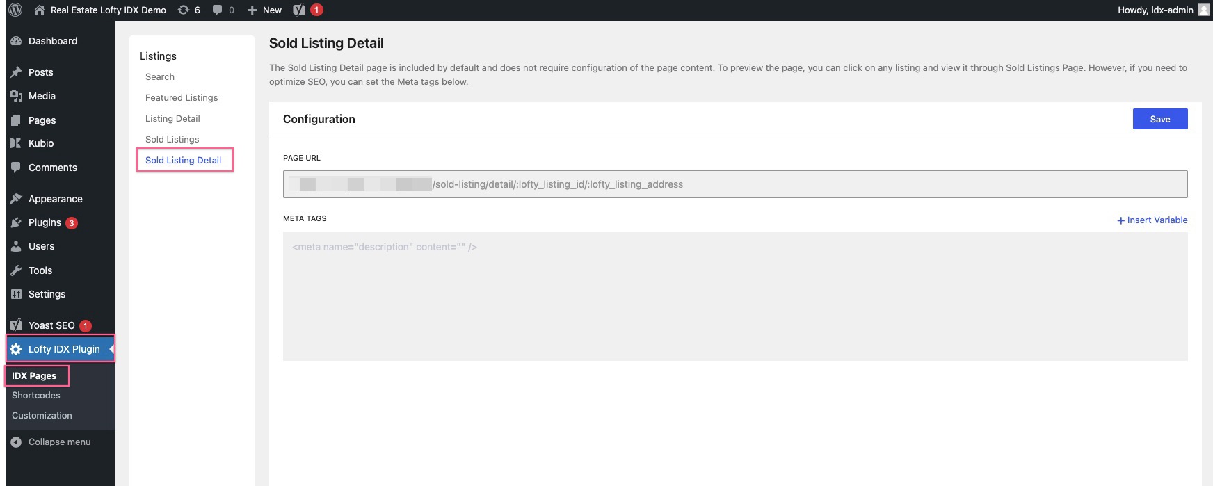Click the Media icon in sidebar

pyautogui.click(x=16, y=96)
